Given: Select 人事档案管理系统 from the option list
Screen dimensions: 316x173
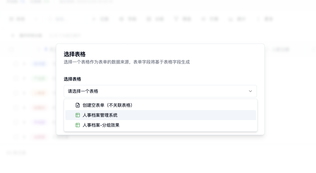Looking at the screenshot, I should coord(99,115).
